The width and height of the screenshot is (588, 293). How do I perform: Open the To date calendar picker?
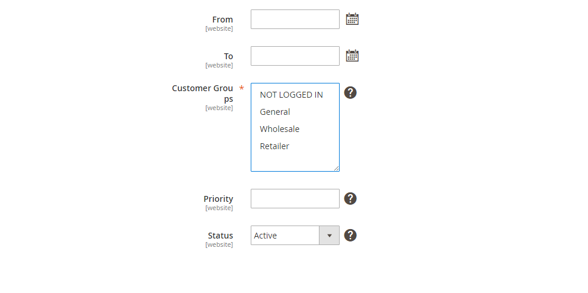click(x=352, y=56)
